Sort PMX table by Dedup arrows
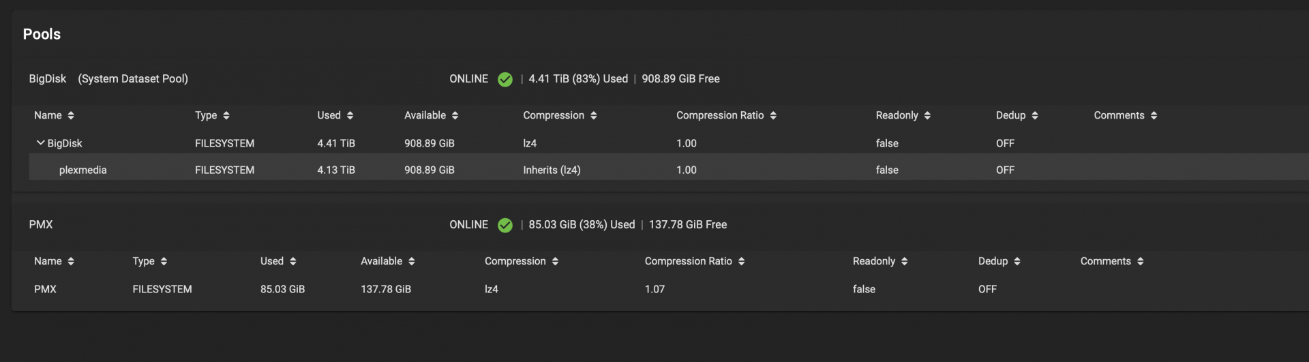Viewport: 1309px width, 362px height. click(x=1017, y=262)
